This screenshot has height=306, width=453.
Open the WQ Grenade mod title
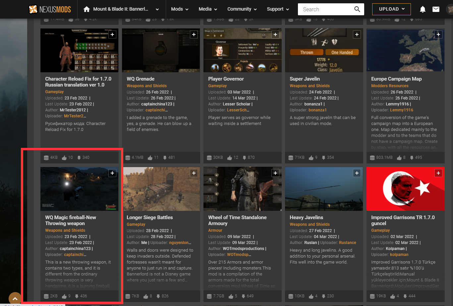point(141,79)
